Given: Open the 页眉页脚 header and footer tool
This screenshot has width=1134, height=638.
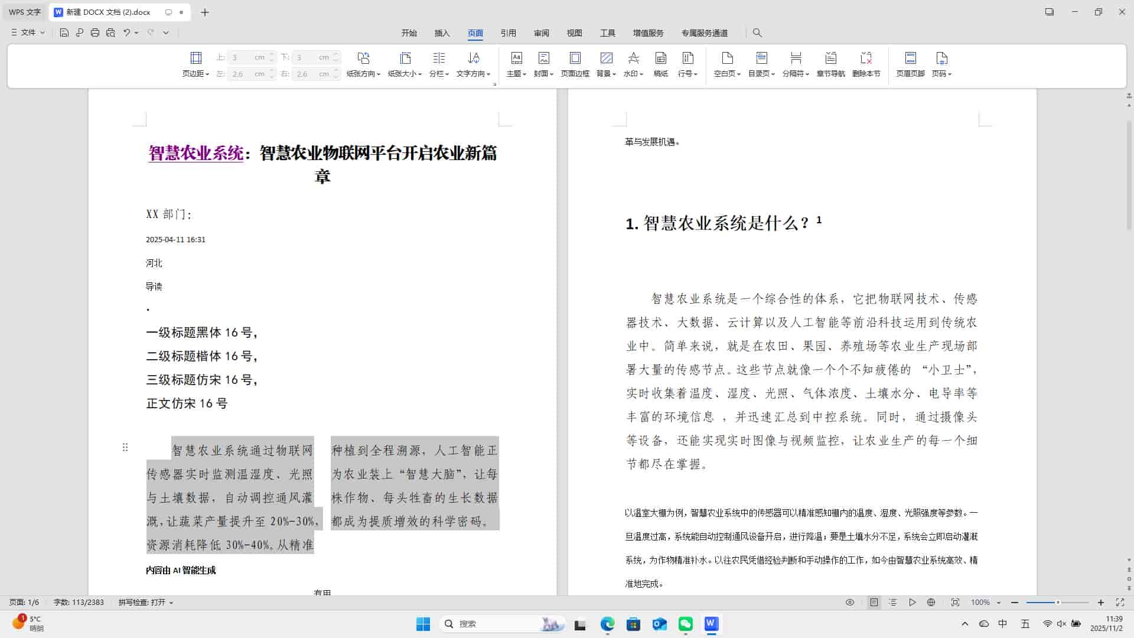Looking at the screenshot, I should (x=910, y=64).
